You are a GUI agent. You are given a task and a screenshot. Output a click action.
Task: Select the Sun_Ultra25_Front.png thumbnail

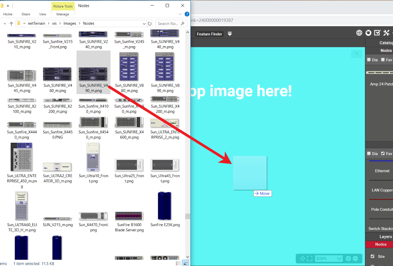coord(129,165)
